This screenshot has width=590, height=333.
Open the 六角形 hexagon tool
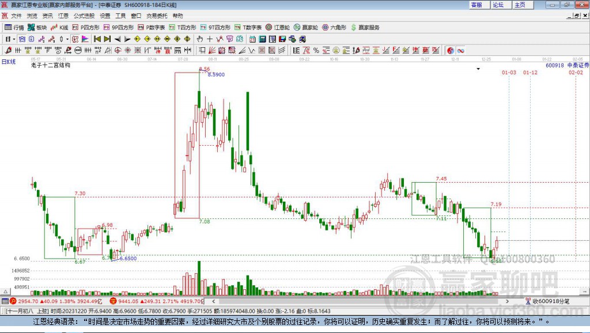pos(334,28)
